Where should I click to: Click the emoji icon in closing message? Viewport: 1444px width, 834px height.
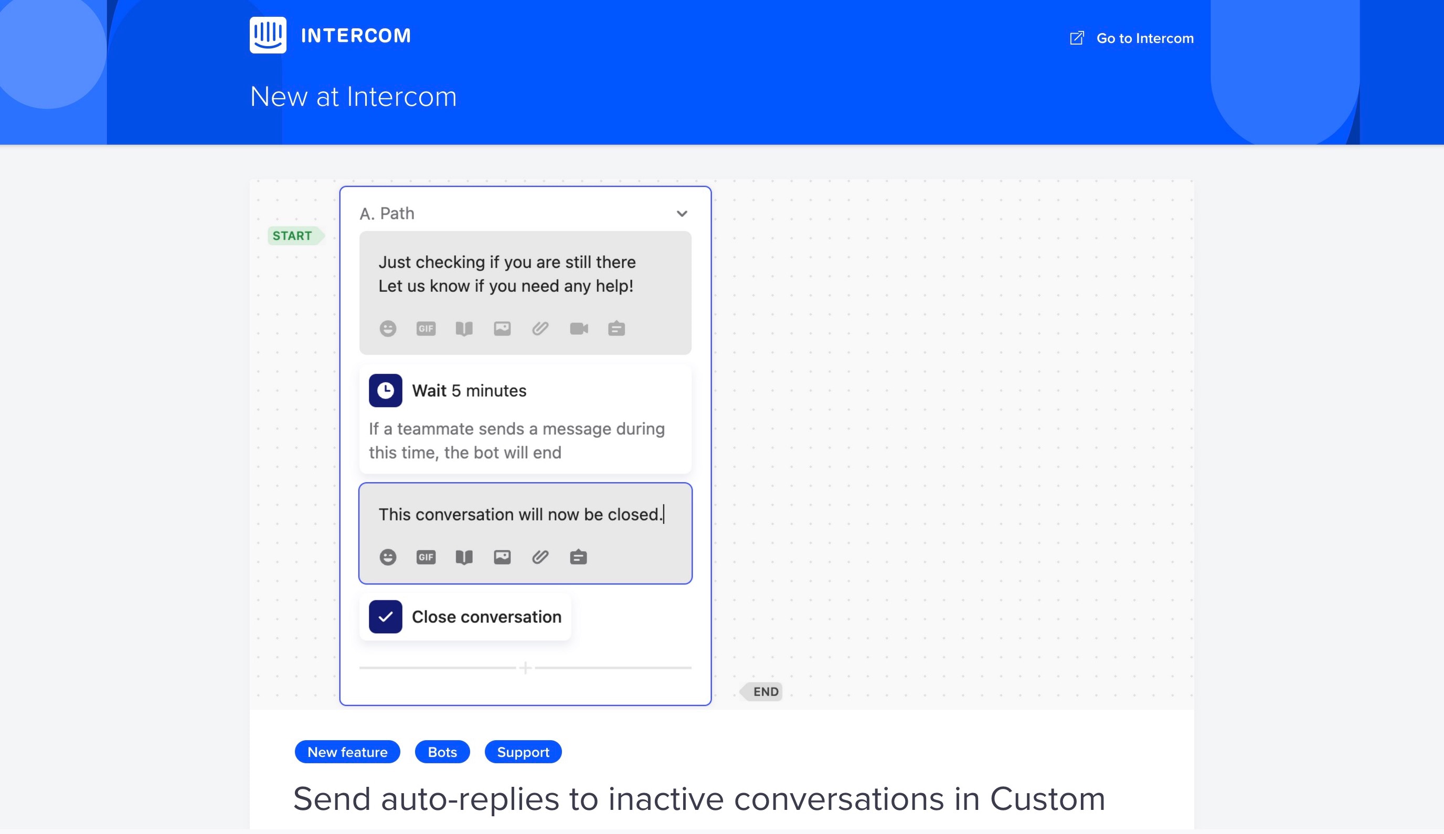388,557
